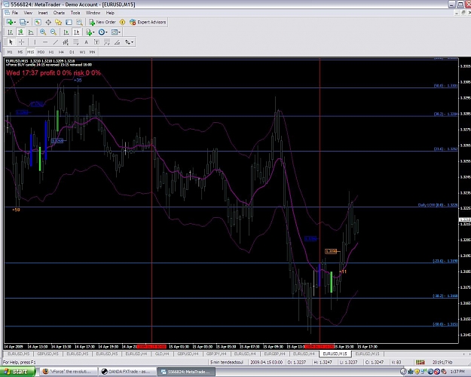Open the Data Window crosshair icon
Image resolution: width=471 pixels, height=377 pixels.
(48, 22)
